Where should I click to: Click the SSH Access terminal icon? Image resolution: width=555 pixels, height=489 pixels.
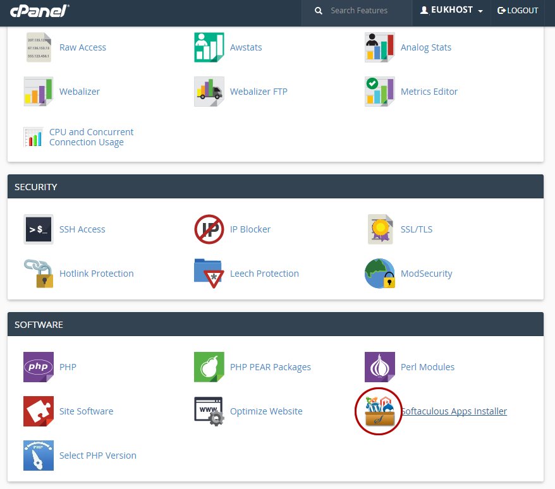click(x=38, y=229)
